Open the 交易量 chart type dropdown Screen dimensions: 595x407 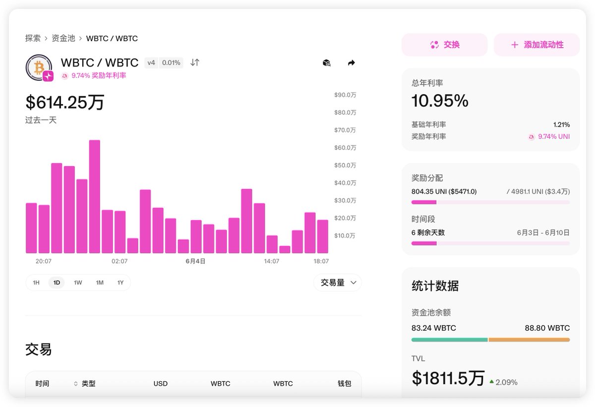[x=338, y=282]
